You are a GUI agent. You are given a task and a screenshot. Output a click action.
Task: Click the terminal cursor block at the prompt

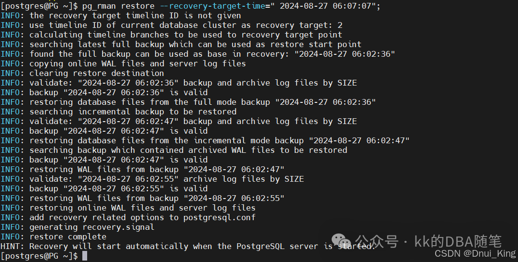tap(85, 256)
